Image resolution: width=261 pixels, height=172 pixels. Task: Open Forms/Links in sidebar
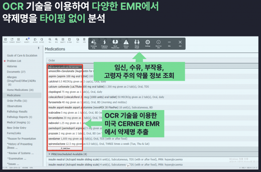[x=14, y=133]
